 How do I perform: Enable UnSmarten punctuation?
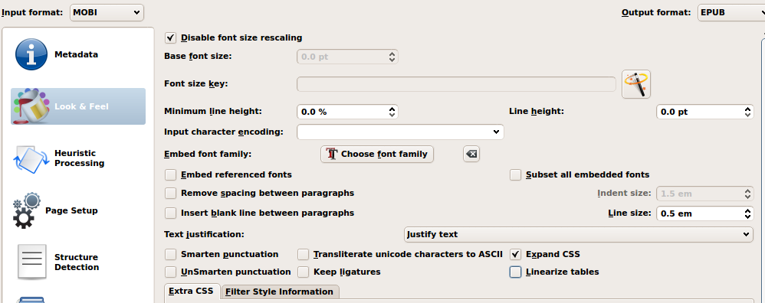(170, 272)
